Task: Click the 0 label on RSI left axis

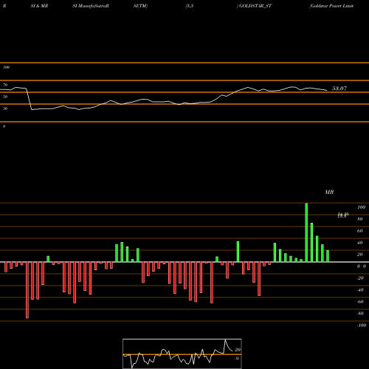Action: click(x=4, y=126)
